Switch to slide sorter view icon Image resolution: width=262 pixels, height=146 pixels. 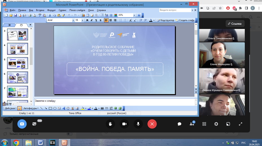[7, 104]
